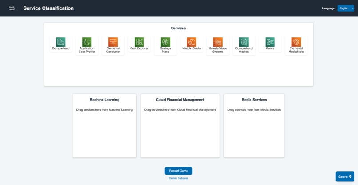Click the 'Language:' label
Viewport: 358px width, 185px height.
(329, 8)
